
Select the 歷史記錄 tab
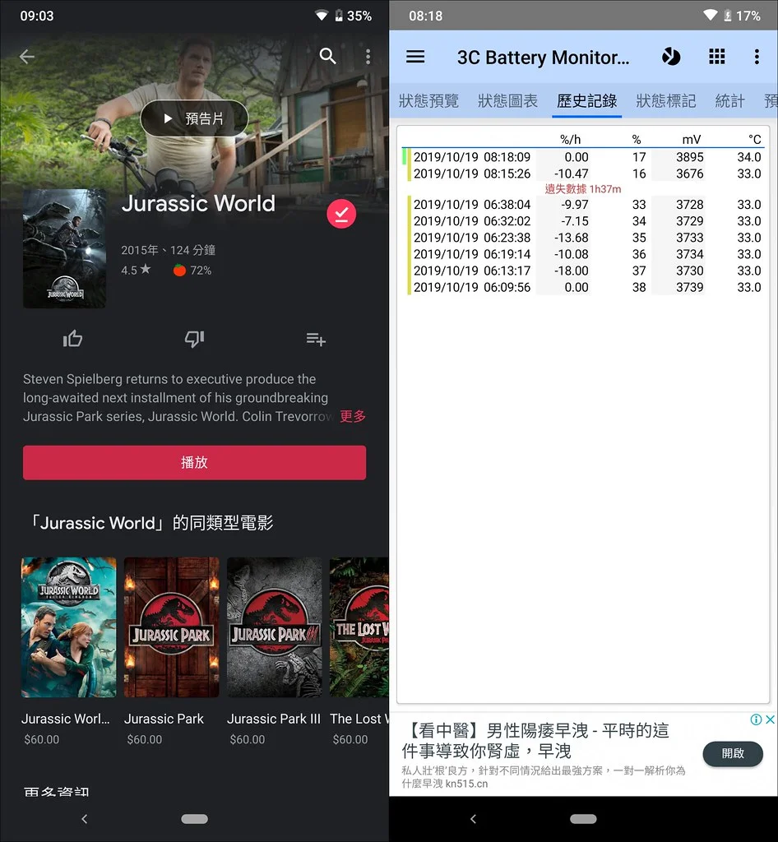point(587,101)
